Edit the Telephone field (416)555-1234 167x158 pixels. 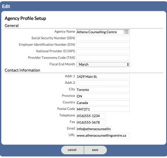[x=91, y=116]
